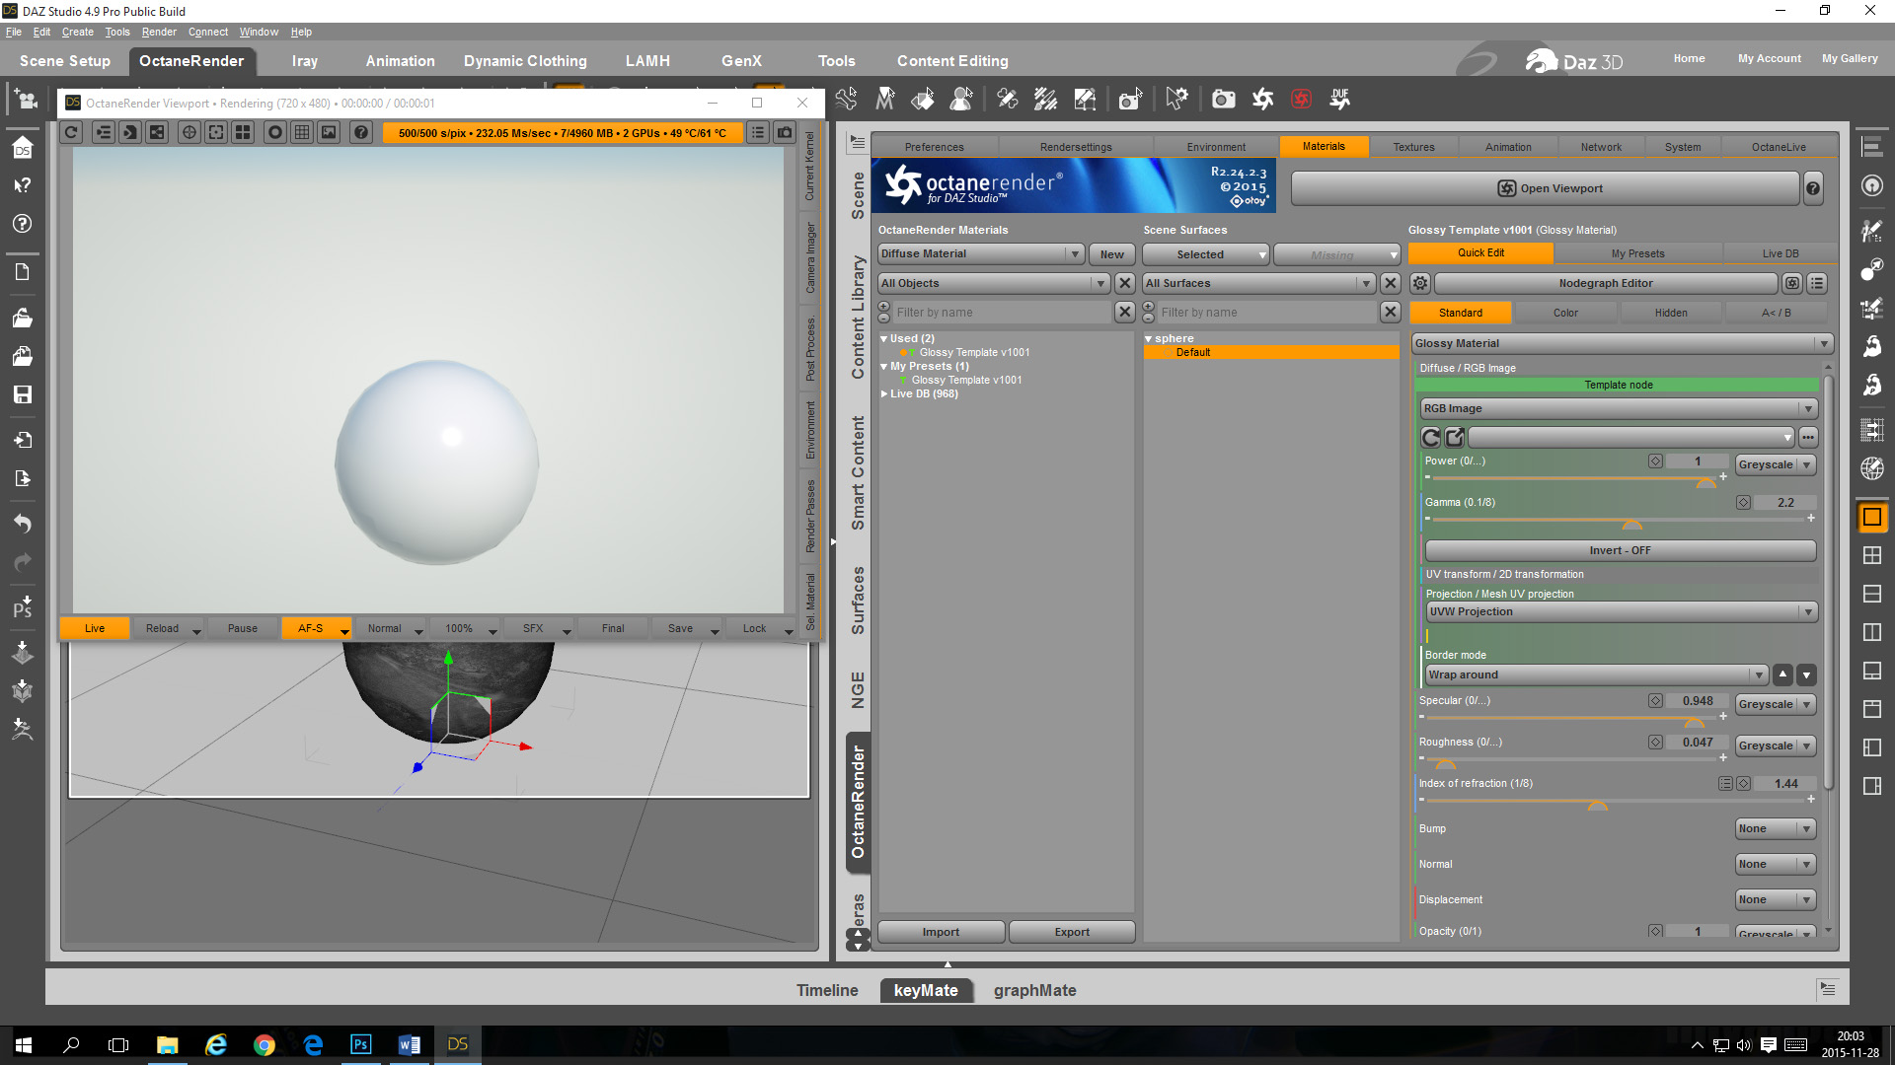Open the Diffuse Material type dropdown
The width and height of the screenshot is (1895, 1065).
(981, 254)
